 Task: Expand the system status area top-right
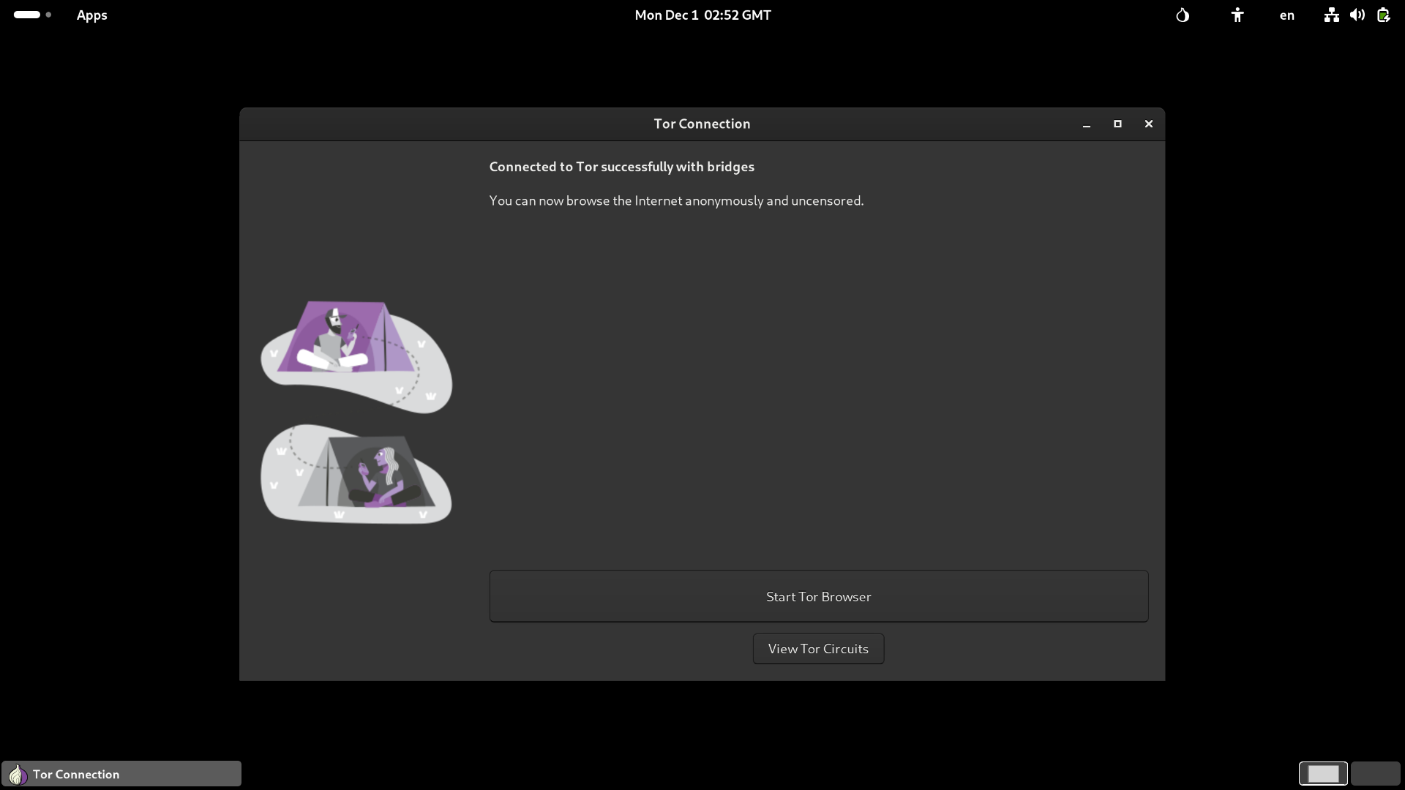click(x=1357, y=15)
